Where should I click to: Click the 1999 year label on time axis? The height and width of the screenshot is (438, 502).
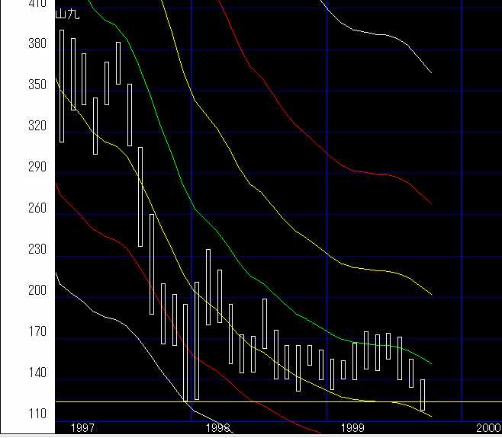[353, 429]
